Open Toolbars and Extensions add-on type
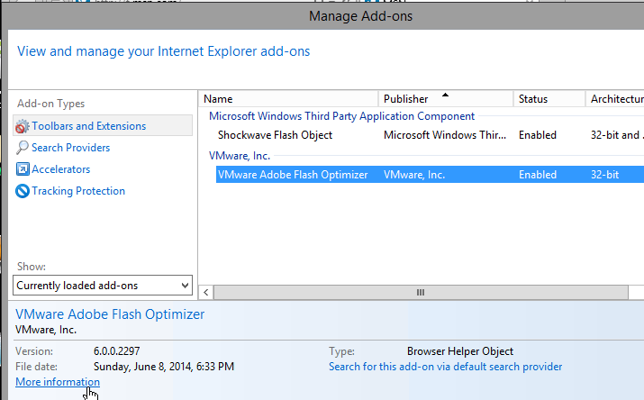The height and width of the screenshot is (400, 644). point(103,125)
